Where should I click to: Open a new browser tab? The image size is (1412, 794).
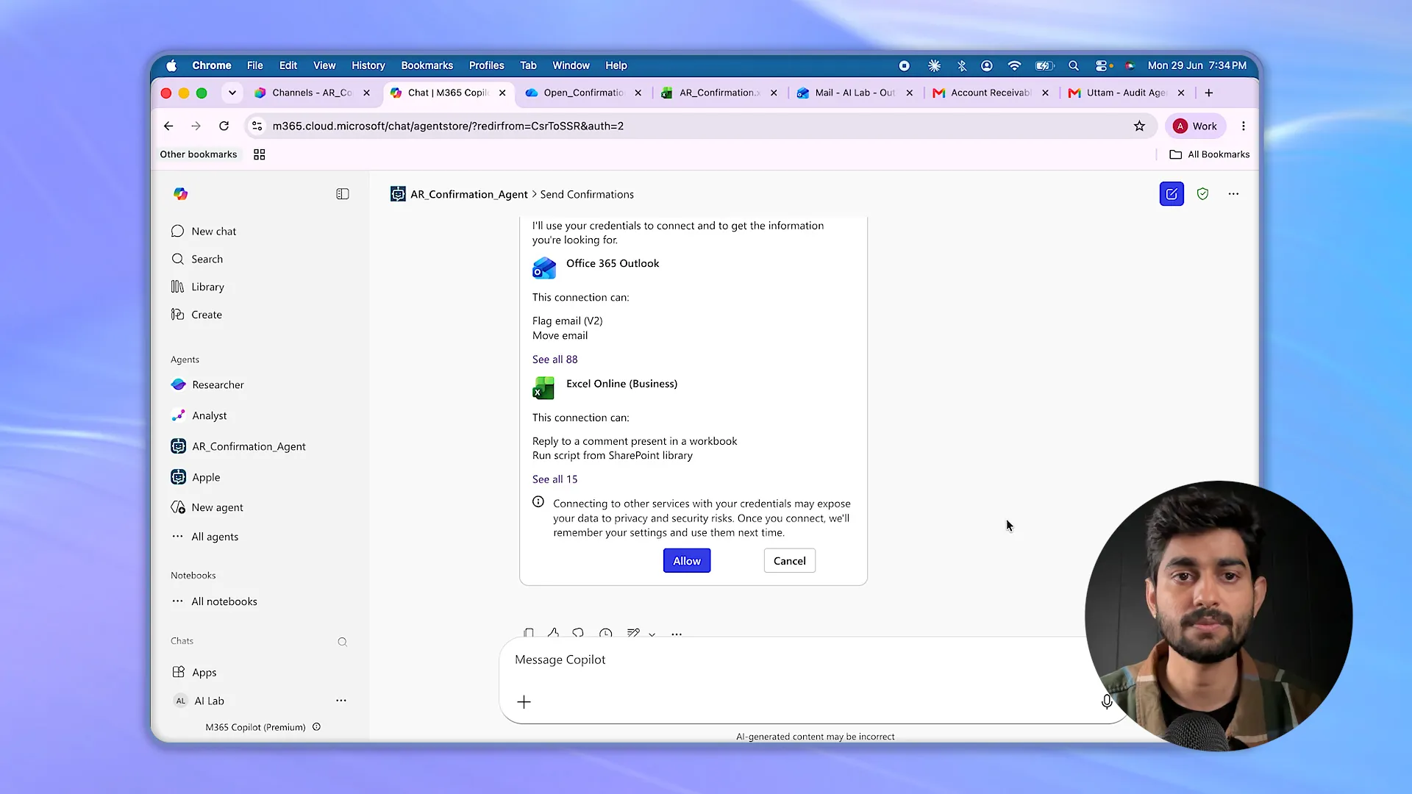click(1209, 93)
